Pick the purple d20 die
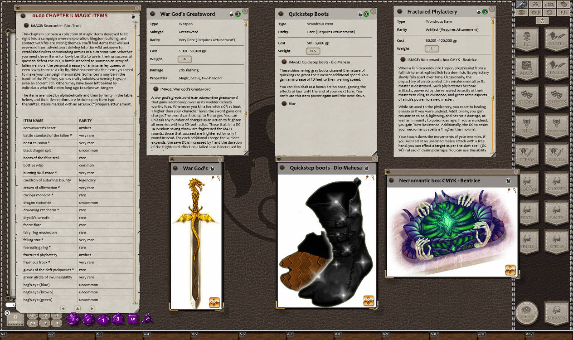573x340 pixels. point(73,319)
